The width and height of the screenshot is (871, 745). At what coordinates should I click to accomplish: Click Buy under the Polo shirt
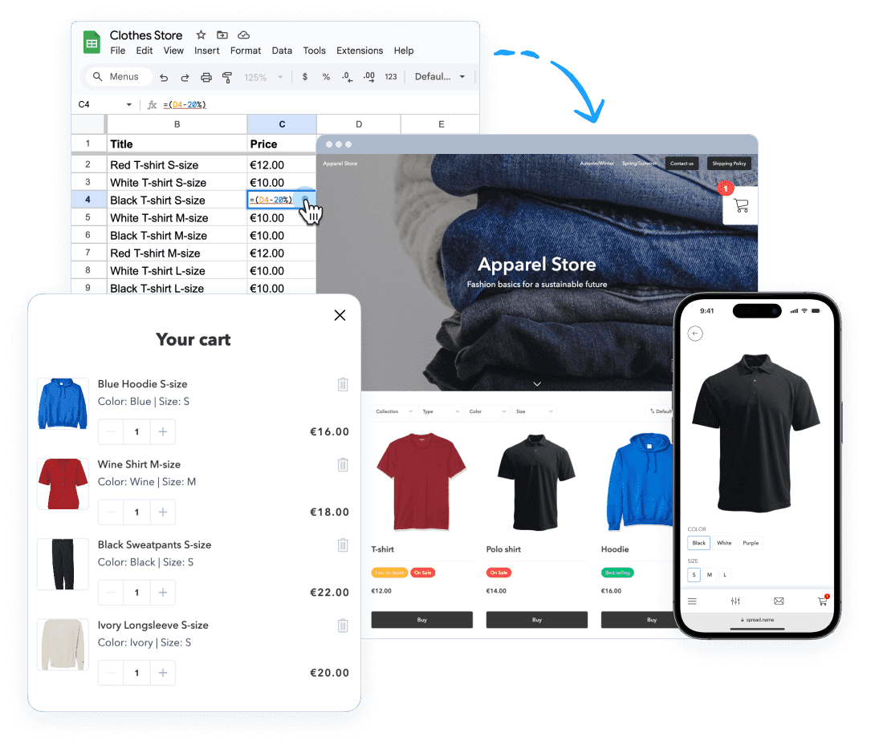pyautogui.click(x=536, y=619)
